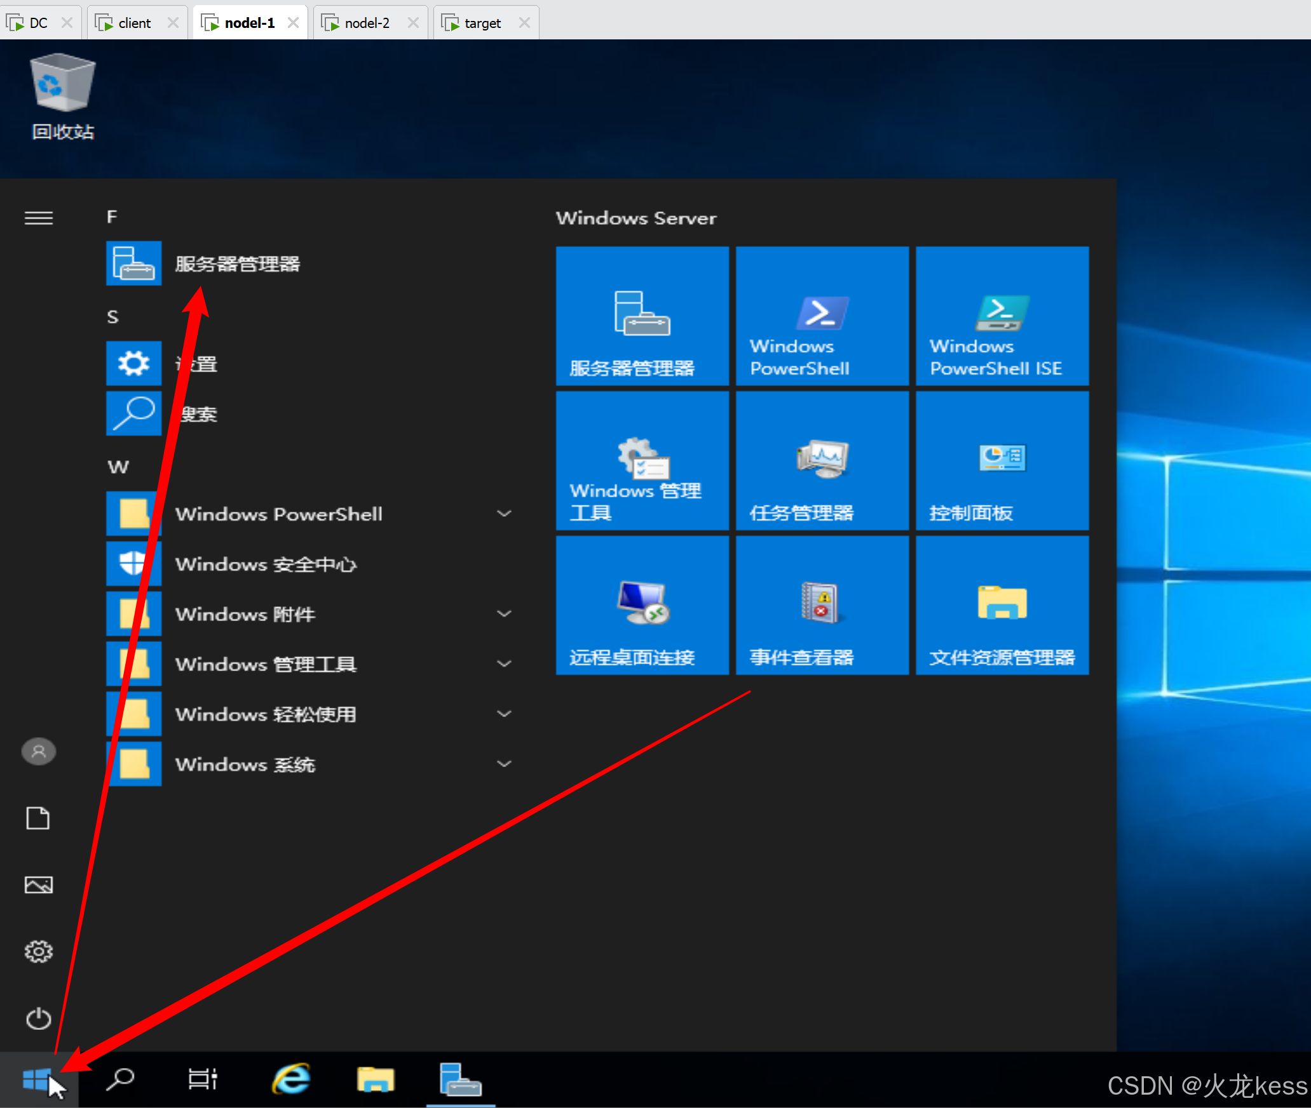Expand the Windows PowerShell folder chevron
Screen dimensions: 1311x1108
click(504, 514)
